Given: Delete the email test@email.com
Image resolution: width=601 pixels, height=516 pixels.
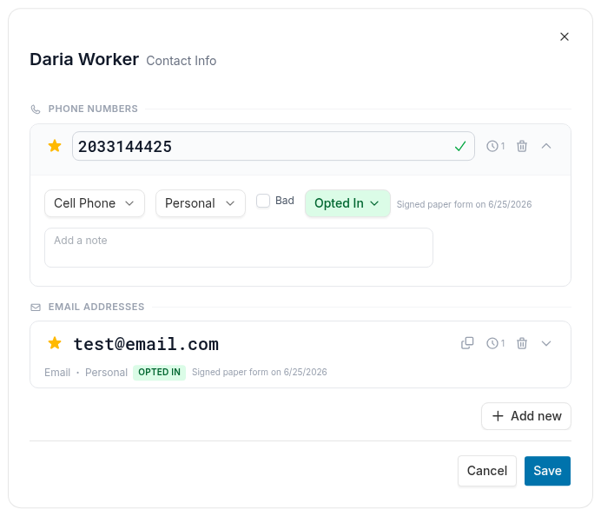Looking at the screenshot, I should coord(522,343).
